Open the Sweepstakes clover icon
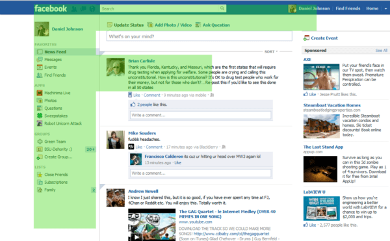 [40, 116]
